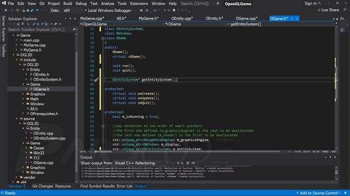Click the Solution Explorer search magnifier icon
Screen dimensions: 350x196
point(74,29)
